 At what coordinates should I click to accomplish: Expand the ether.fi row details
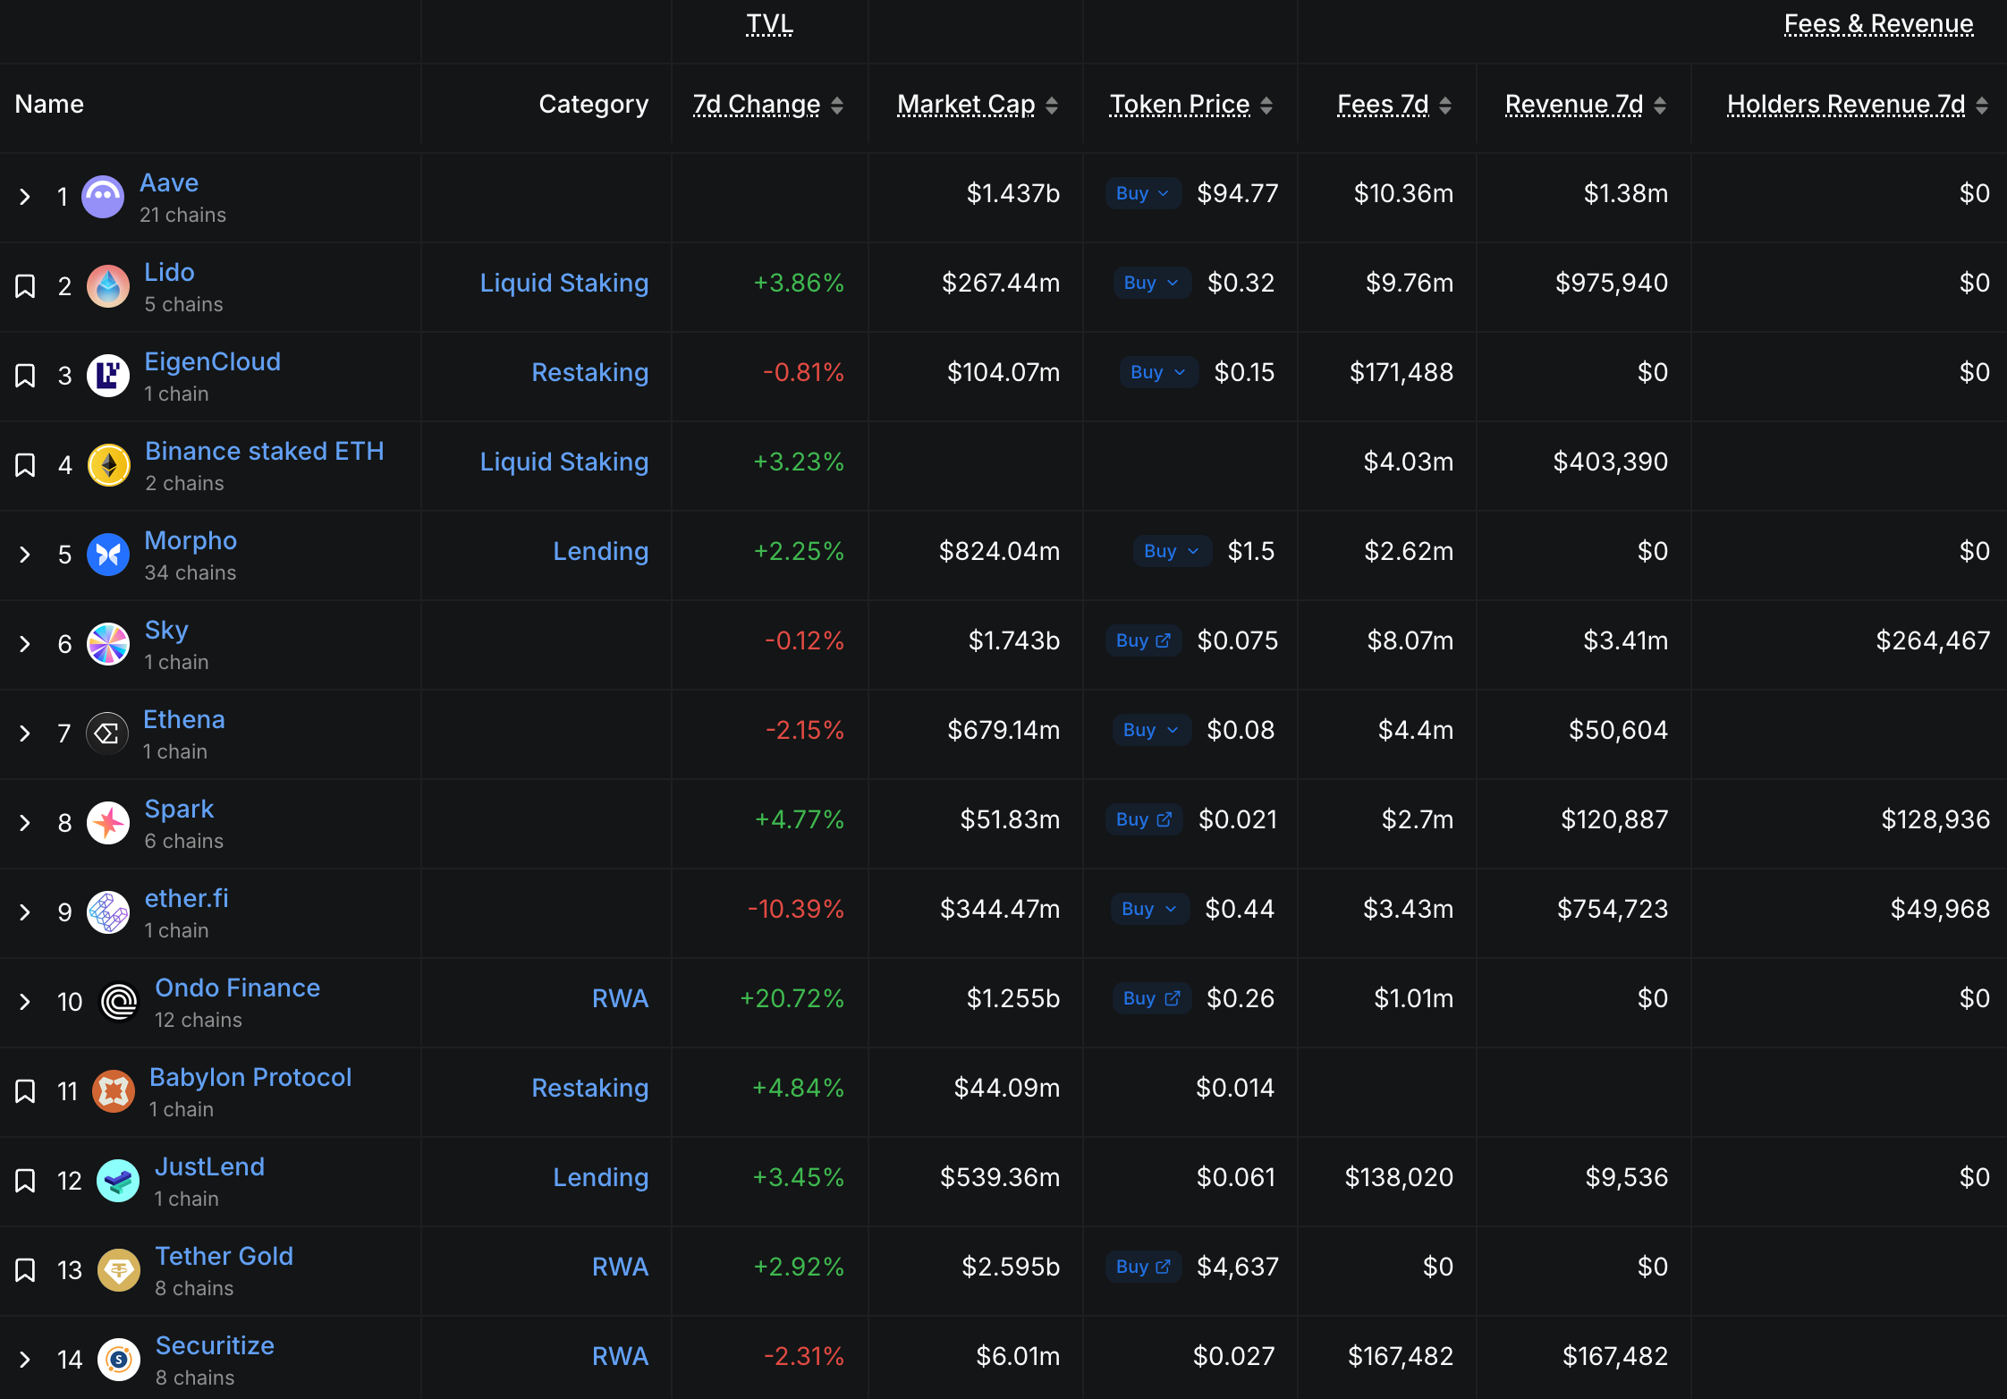25,912
